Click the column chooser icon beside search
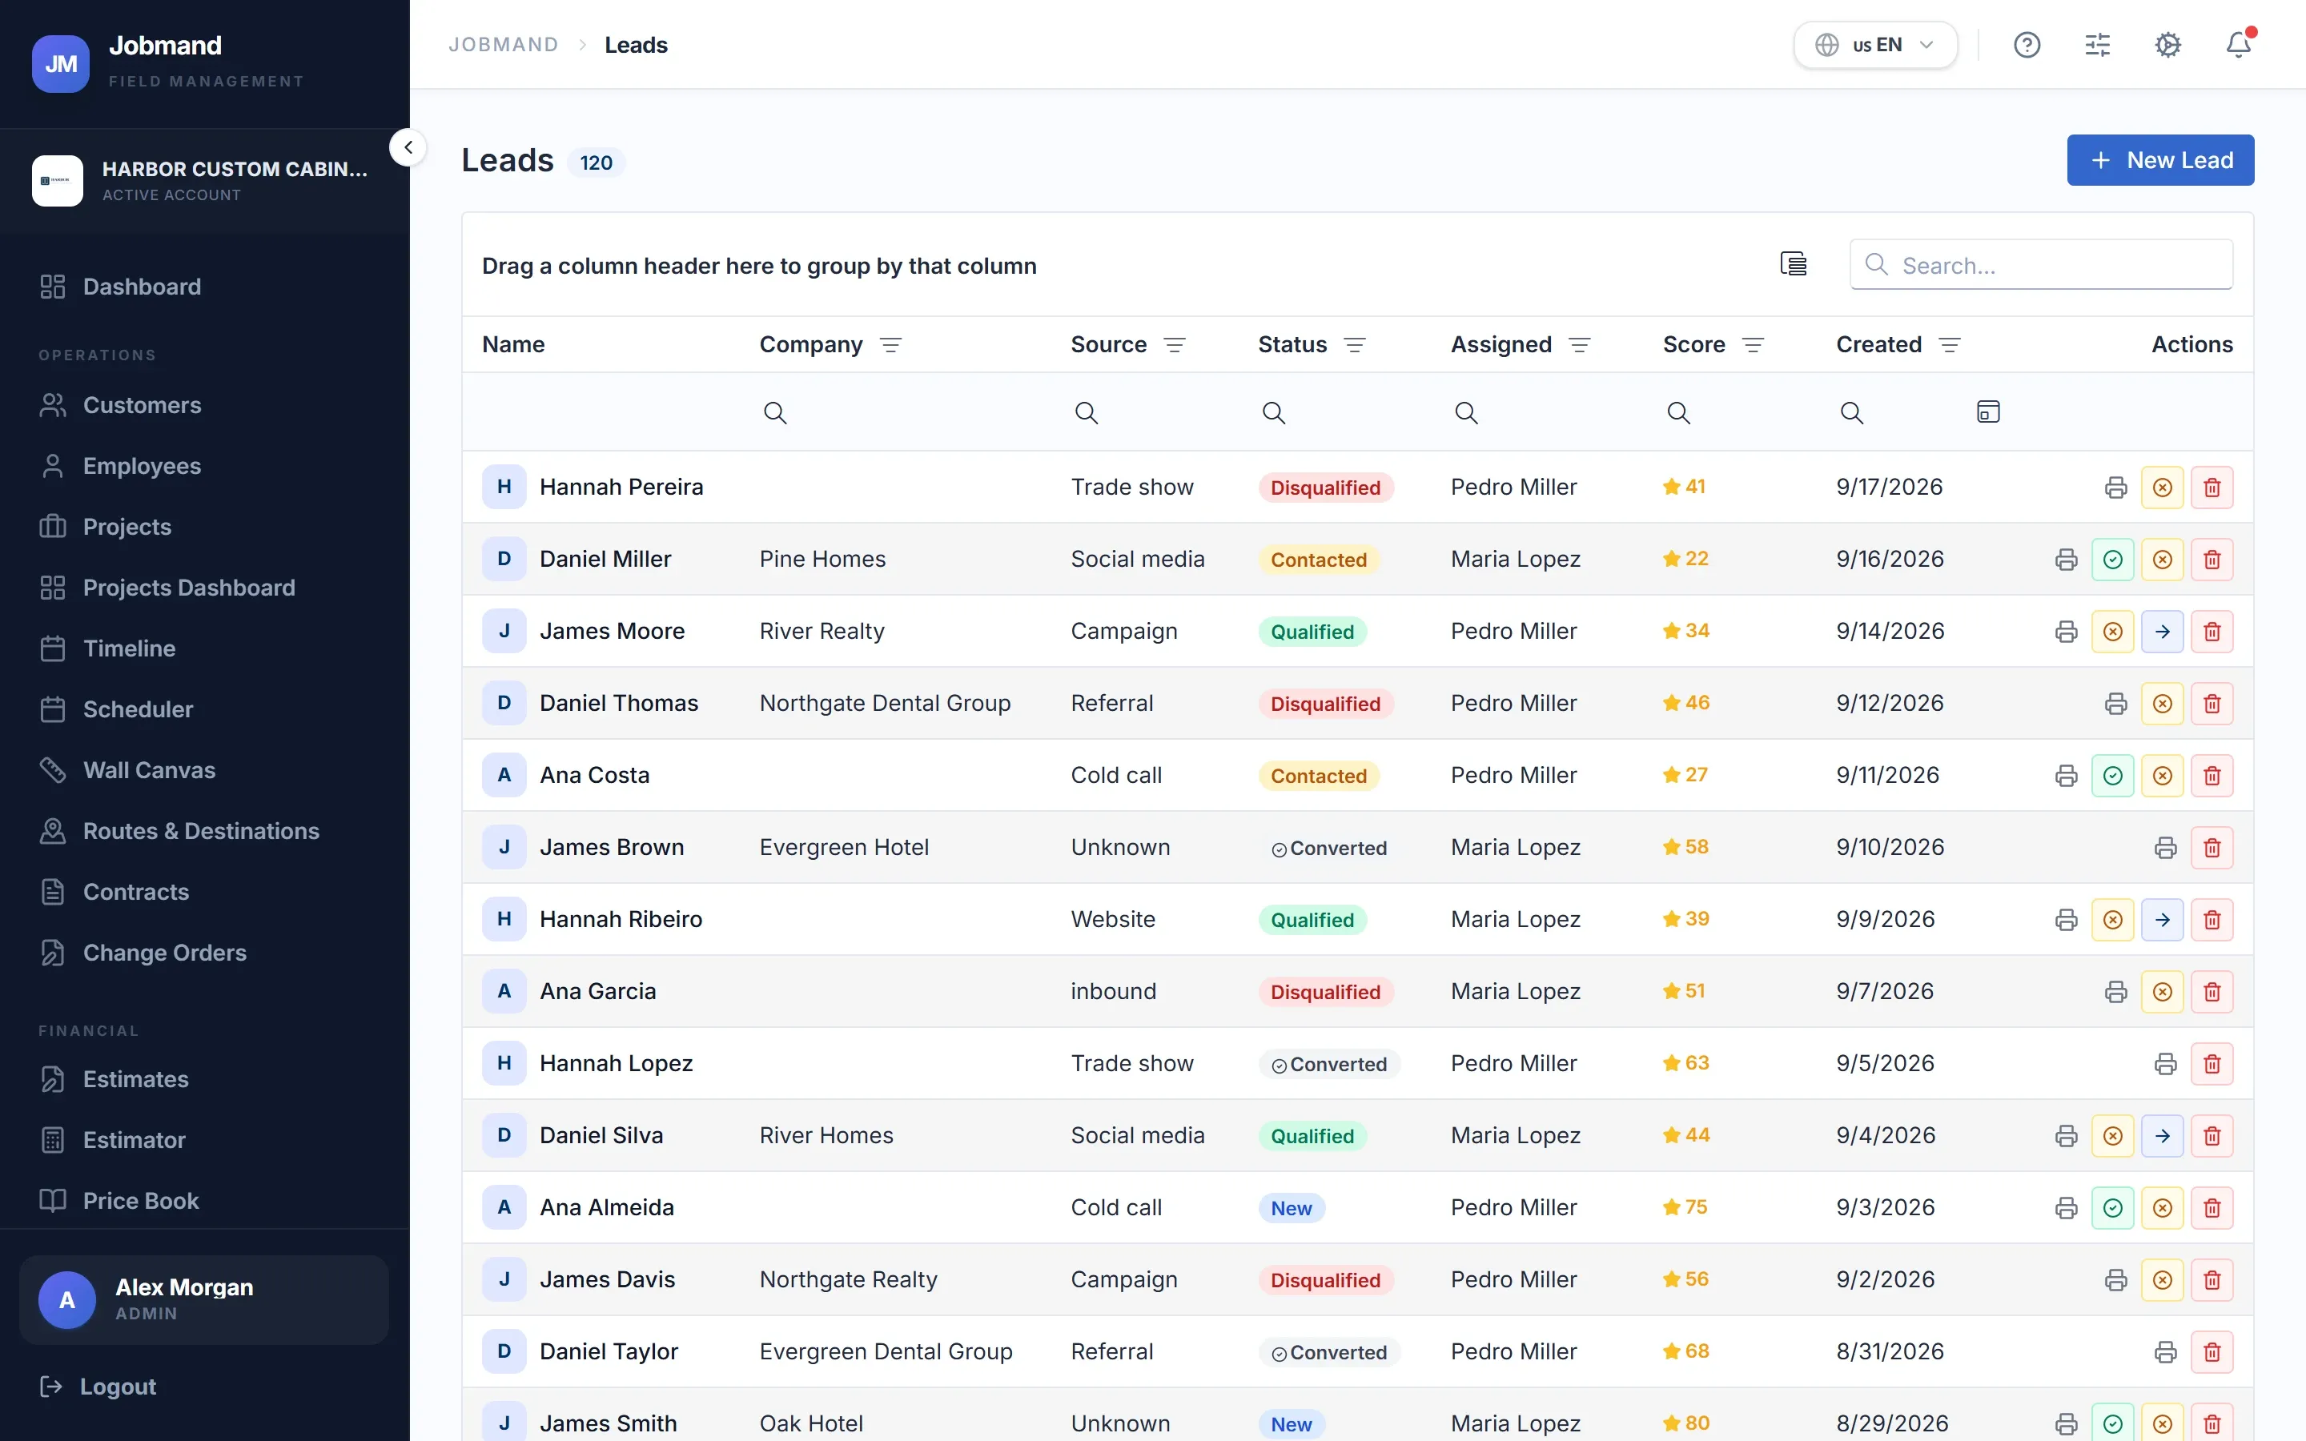This screenshot has height=1441, width=2306. point(1794,264)
